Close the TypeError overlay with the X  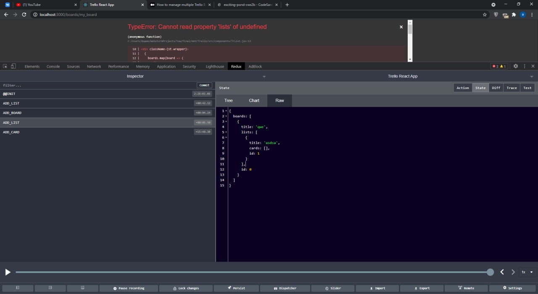coord(401,27)
